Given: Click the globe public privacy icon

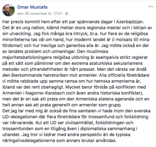Looking at the screenshot, I should [x=67, y=14].
